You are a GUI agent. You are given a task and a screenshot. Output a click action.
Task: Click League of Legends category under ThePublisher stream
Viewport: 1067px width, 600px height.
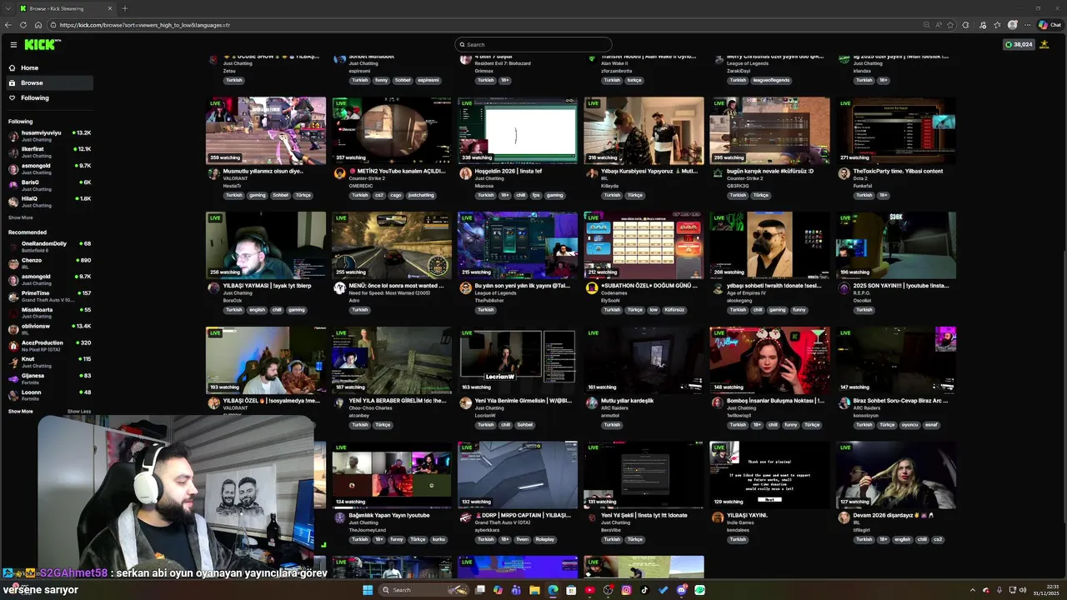point(497,293)
